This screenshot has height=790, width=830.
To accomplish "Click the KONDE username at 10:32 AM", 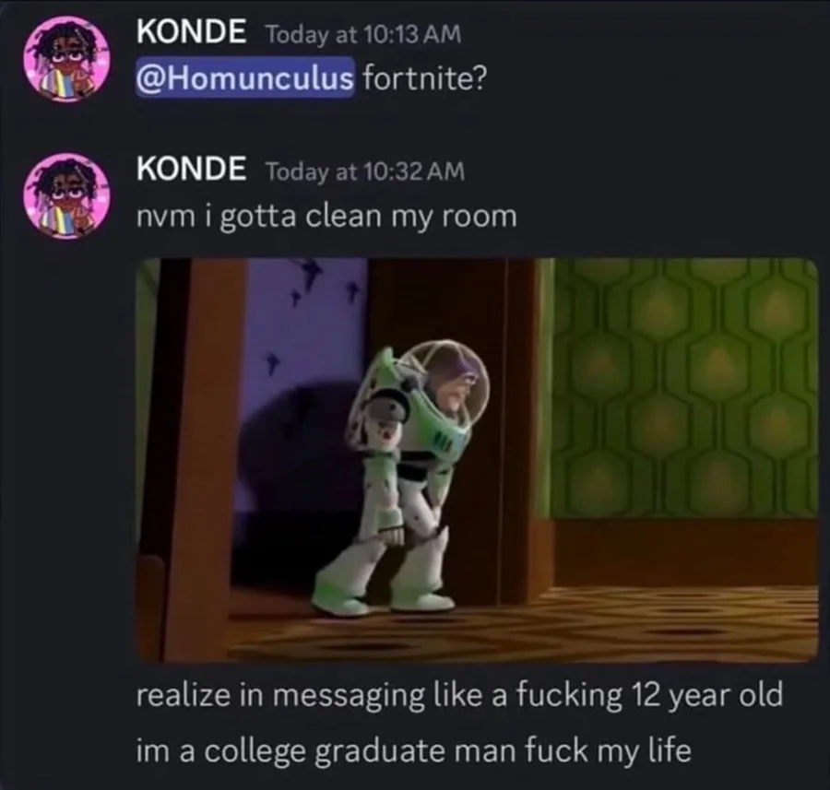I will pos(191,169).
